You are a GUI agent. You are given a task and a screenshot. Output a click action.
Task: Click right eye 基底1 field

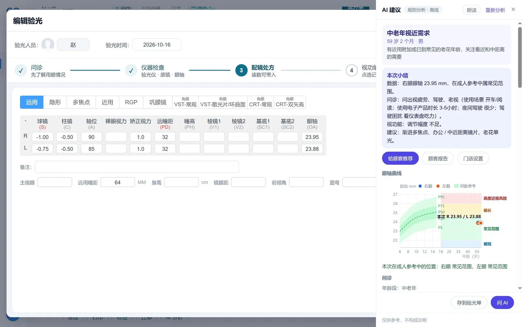click(263, 137)
